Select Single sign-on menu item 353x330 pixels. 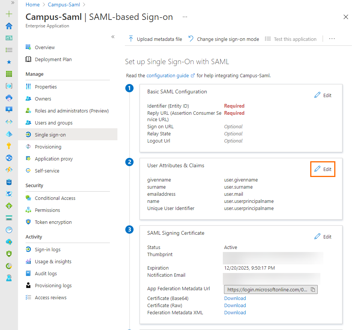(68, 135)
